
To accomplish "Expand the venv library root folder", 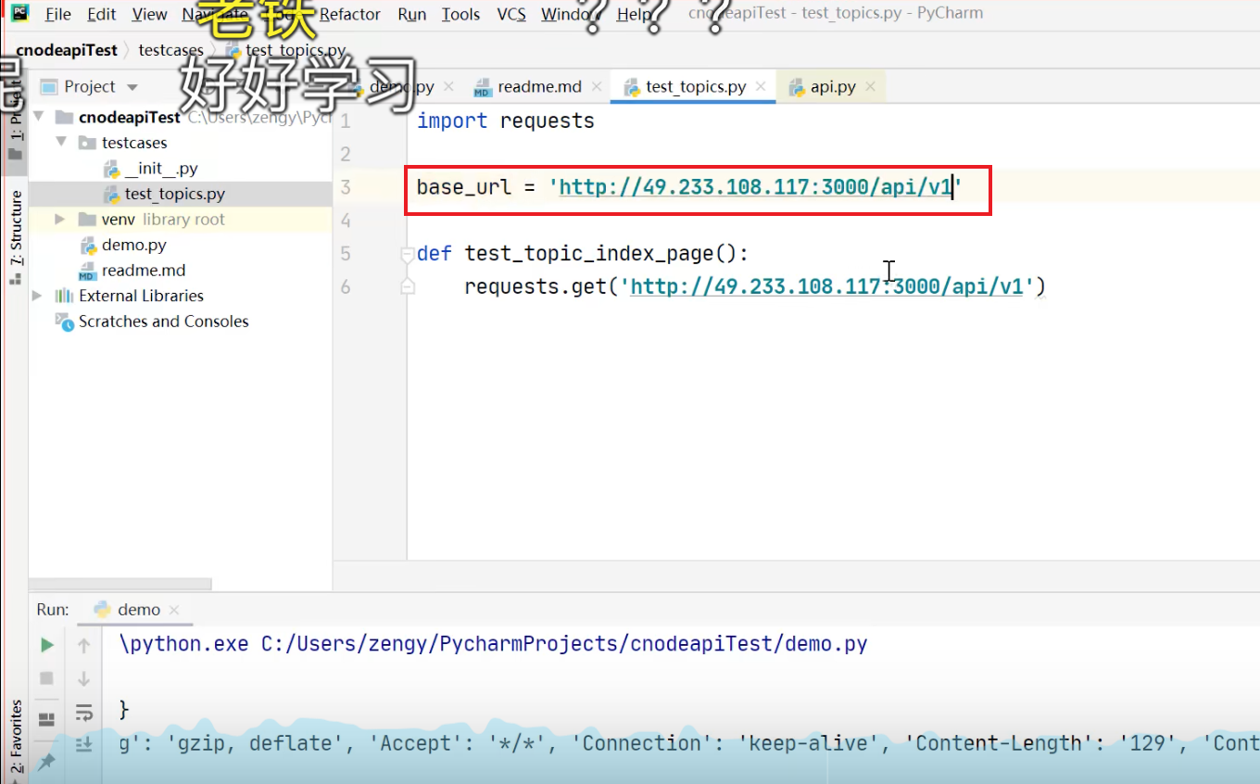I will point(60,220).
